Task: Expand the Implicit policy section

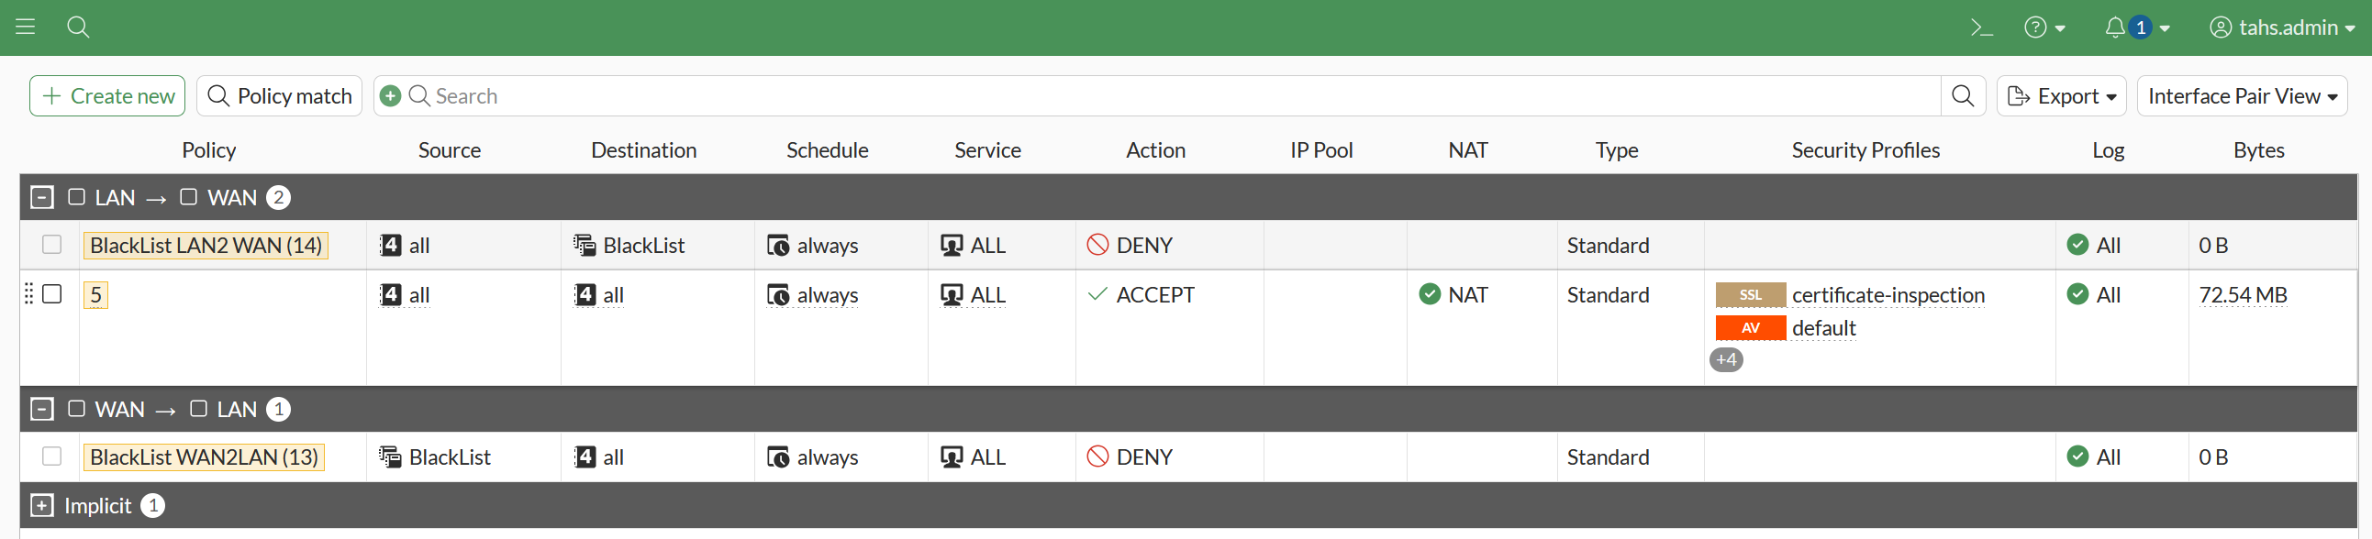Action: click(x=41, y=505)
